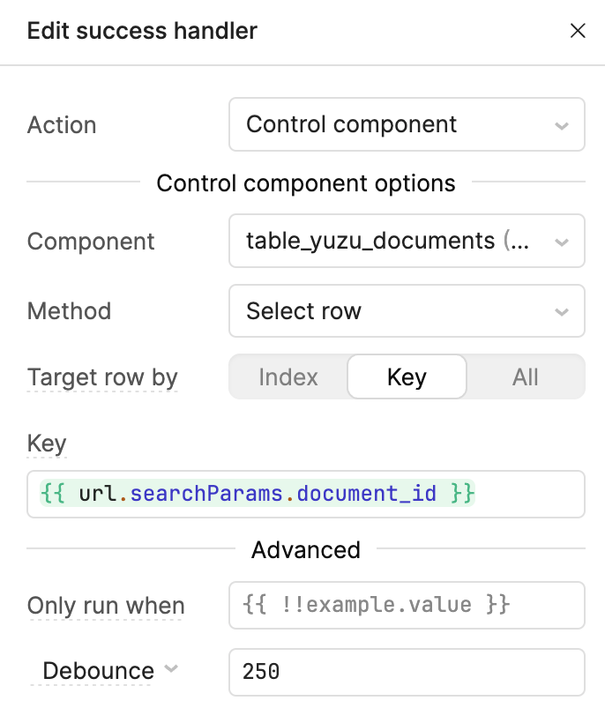The image size is (605, 723).
Task: Click the Target row by label
Action: tap(102, 377)
